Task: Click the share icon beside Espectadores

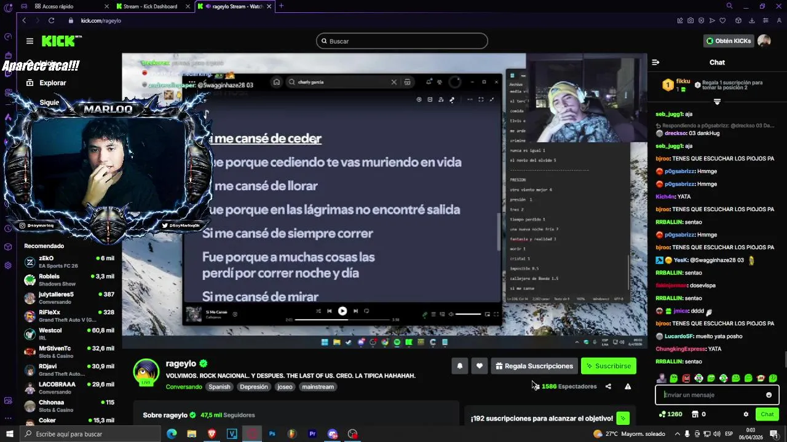Action: coord(608,386)
